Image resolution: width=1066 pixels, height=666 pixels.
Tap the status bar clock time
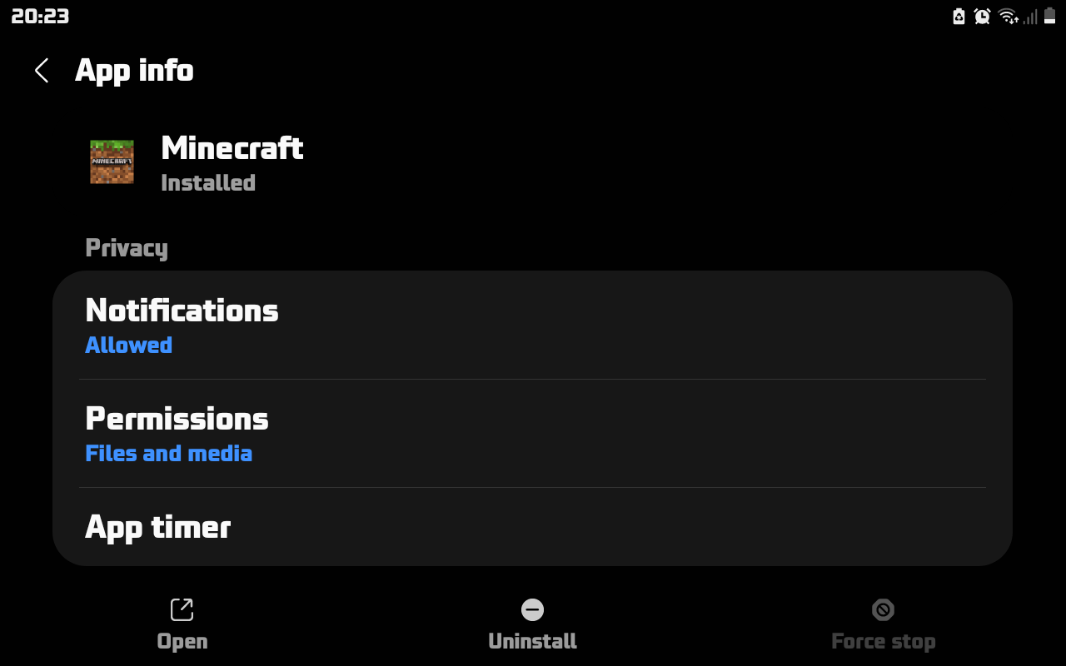[40, 17]
